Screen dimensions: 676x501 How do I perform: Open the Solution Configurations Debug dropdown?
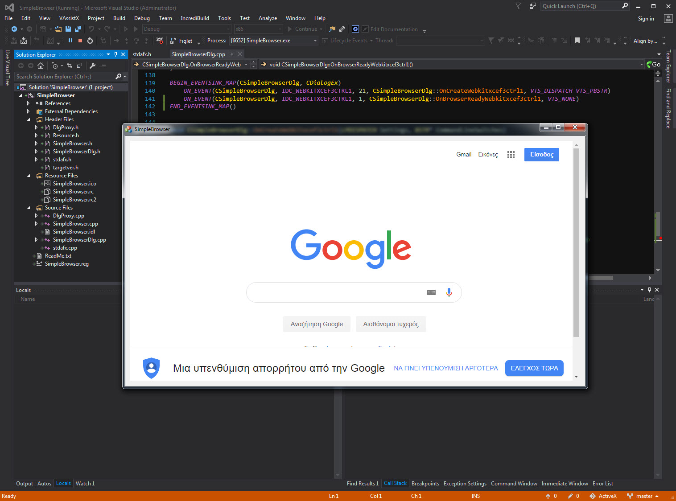pos(187,29)
